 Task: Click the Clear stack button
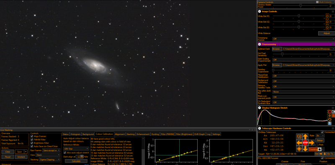point(8,152)
